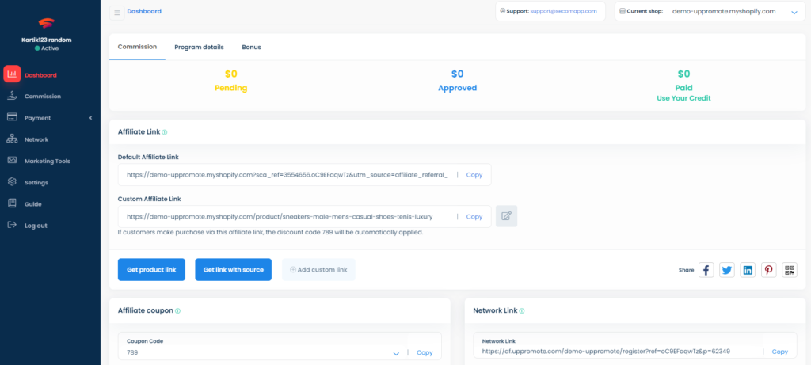The width and height of the screenshot is (811, 365).
Task: Share the affiliate link on Pinterest
Action: [768, 269]
